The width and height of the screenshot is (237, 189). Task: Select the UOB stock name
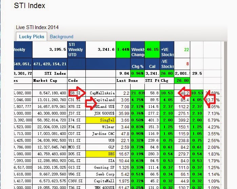112,140
